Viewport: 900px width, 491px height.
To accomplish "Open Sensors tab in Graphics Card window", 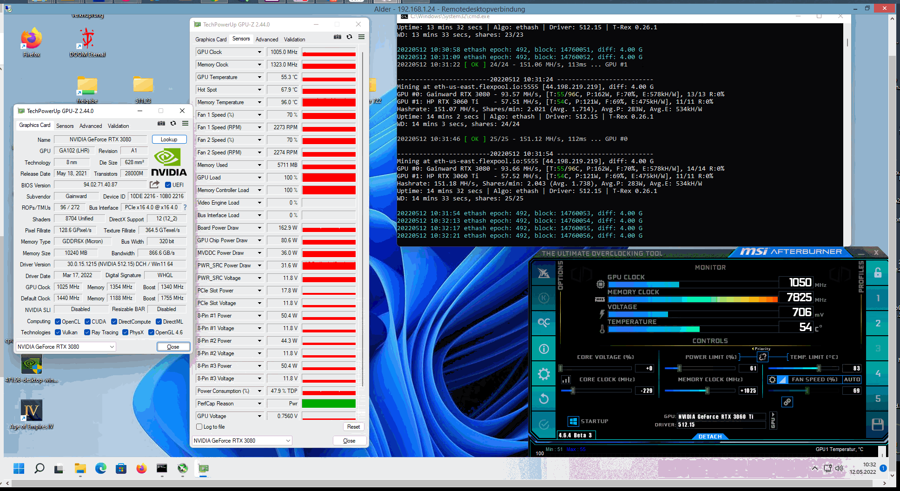I will (x=65, y=126).
